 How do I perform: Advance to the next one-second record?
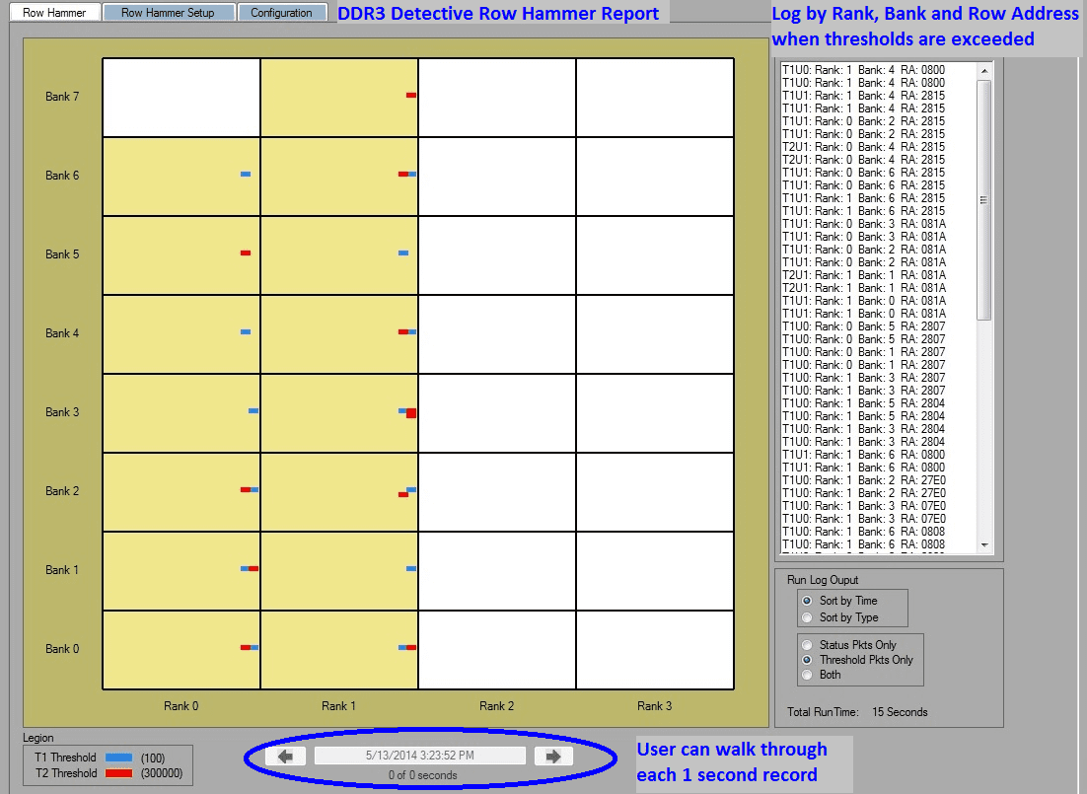(x=553, y=756)
